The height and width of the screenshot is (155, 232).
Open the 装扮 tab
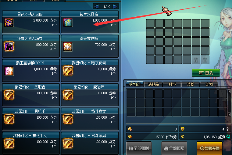click(191, 85)
